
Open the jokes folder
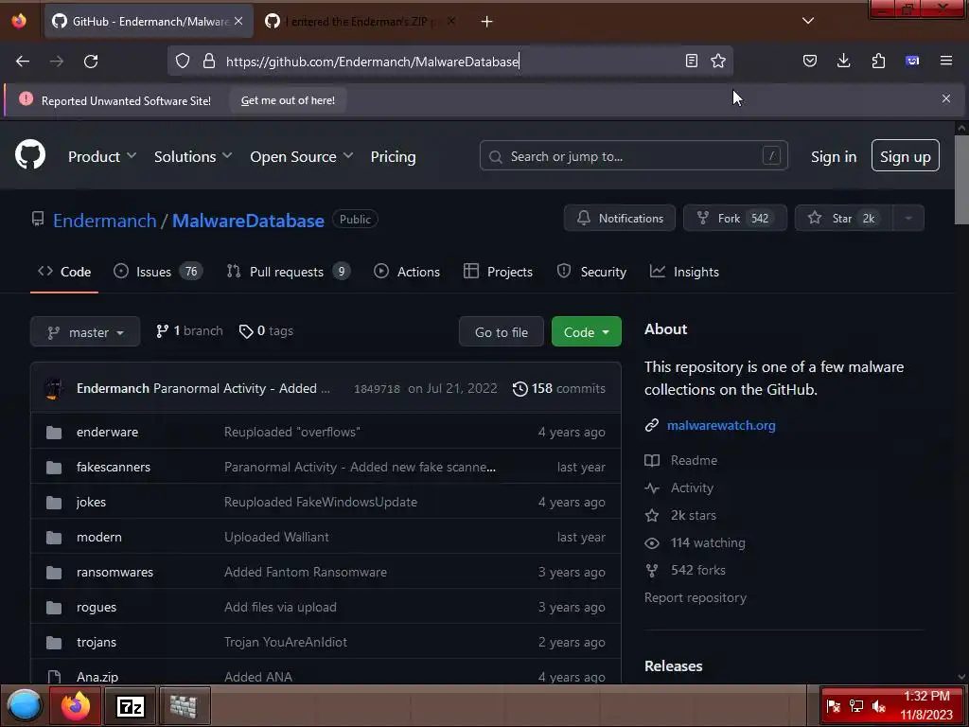[91, 503]
